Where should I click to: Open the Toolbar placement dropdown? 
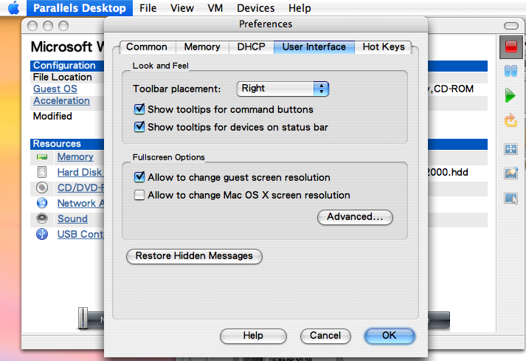click(x=283, y=89)
